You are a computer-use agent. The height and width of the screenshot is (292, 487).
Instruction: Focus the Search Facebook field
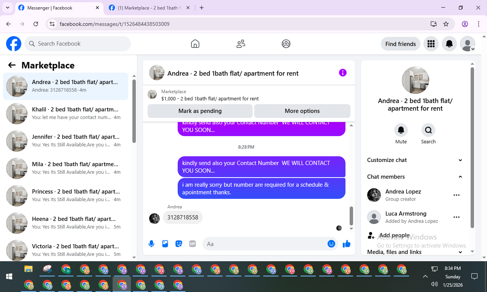[78, 44]
